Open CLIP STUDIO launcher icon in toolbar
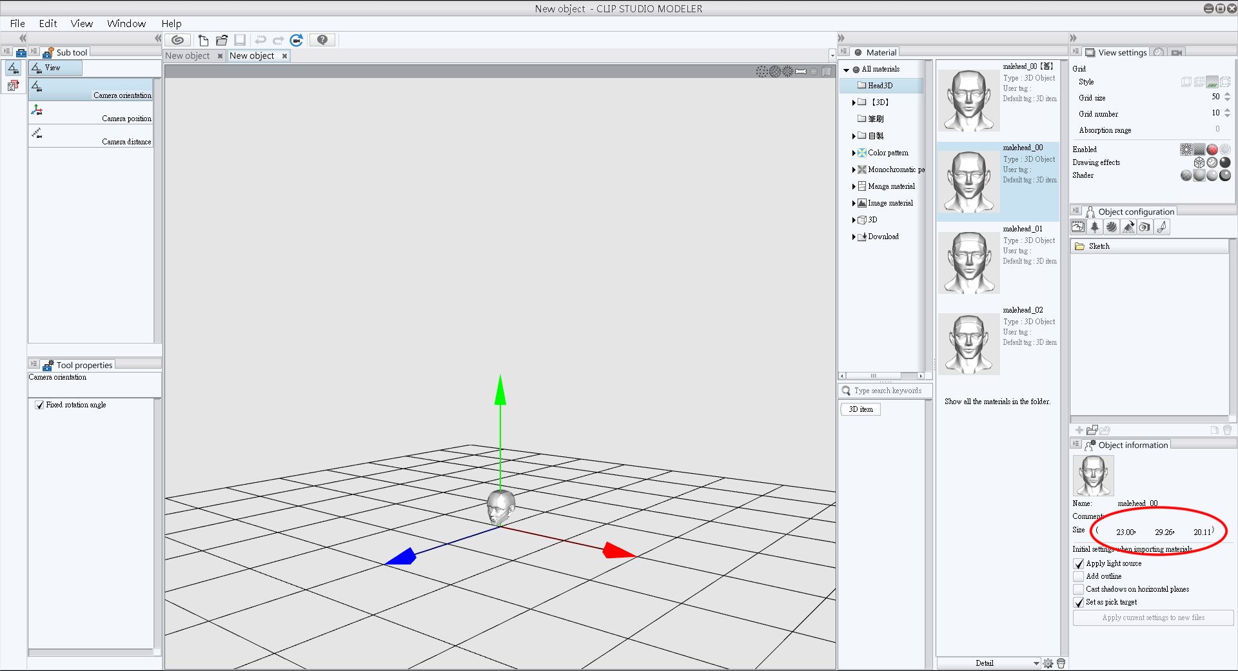Image resolution: width=1238 pixels, height=671 pixels. [x=177, y=40]
